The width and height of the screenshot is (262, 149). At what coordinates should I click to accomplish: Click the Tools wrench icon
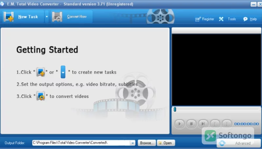tap(221, 19)
